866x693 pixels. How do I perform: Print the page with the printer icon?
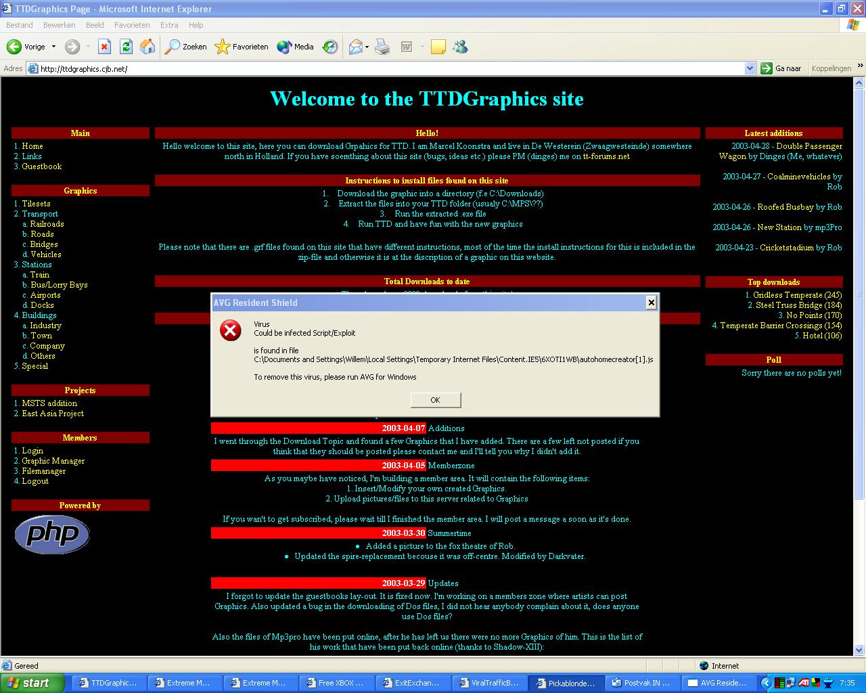click(x=383, y=47)
